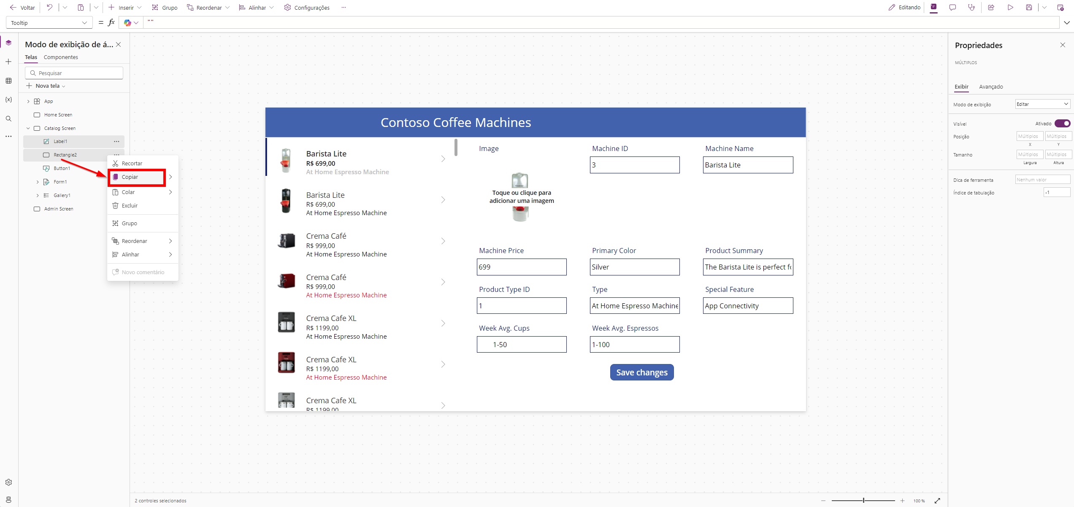Choose Excluir from context menu
Viewport: 1074px width, 507px height.
coord(143,205)
